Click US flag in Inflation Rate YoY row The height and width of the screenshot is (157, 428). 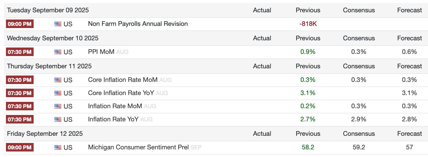[57, 119]
